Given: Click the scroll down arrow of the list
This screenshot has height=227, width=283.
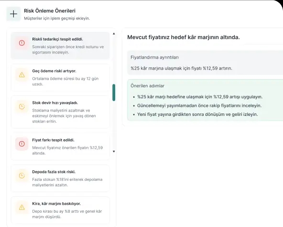Looking at the screenshot, I should coord(114,152).
